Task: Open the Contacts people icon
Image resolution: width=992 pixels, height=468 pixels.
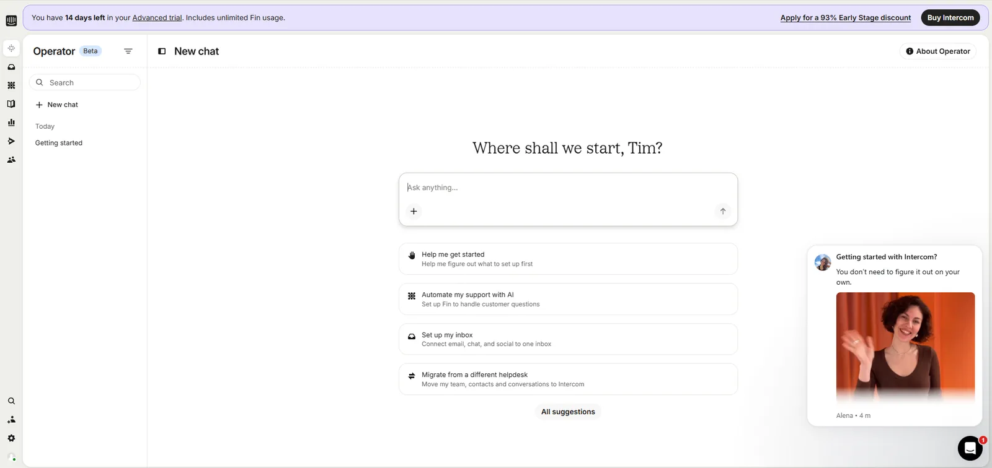Action: (11, 160)
